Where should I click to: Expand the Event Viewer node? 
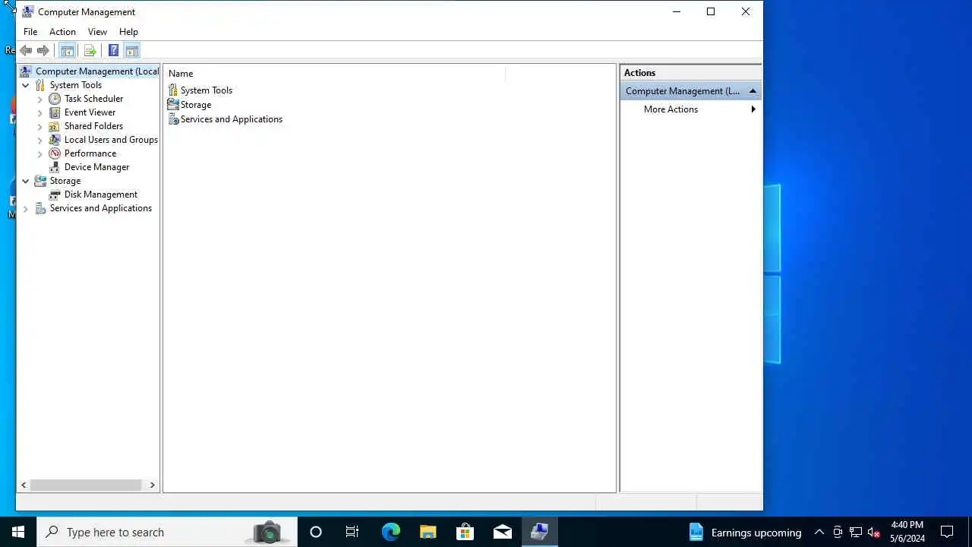[x=40, y=112]
